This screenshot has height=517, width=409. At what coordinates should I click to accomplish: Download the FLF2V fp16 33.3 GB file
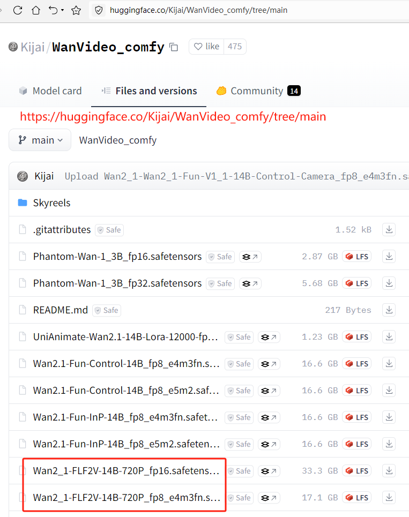point(389,471)
